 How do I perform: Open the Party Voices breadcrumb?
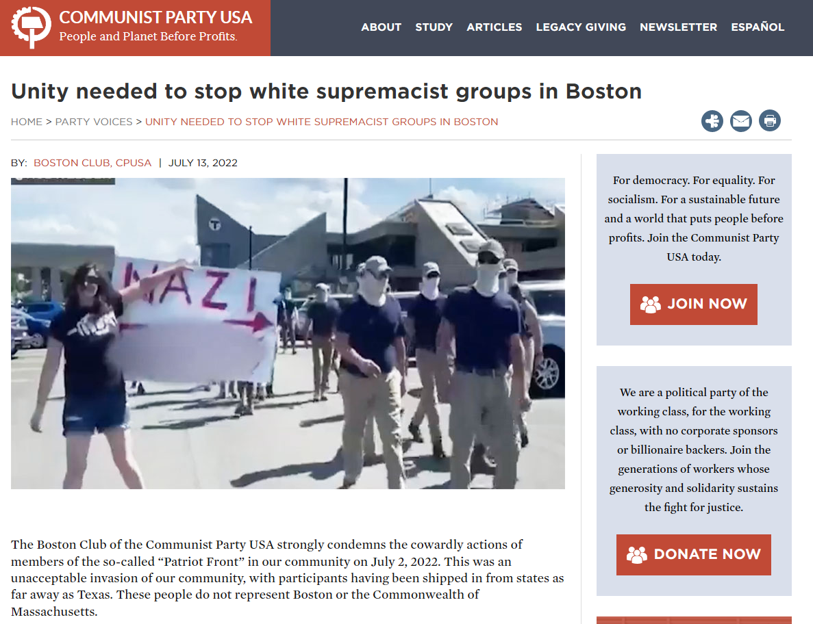coord(94,122)
